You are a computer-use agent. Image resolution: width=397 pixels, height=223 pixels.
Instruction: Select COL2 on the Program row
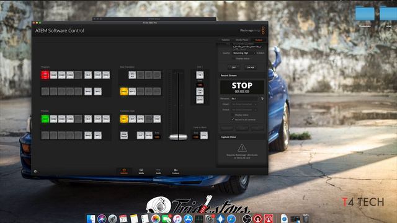click(106, 75)
